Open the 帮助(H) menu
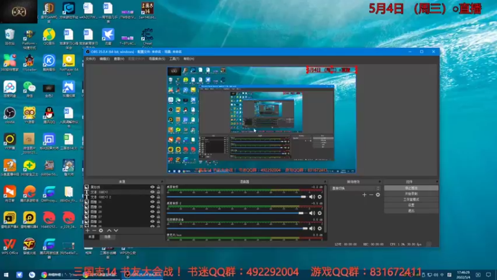 pyautogui.click(x=189, y=58)
